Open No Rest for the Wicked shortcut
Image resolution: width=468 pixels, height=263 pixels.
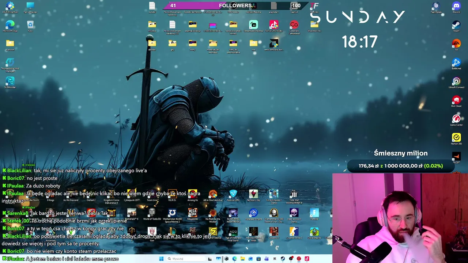click(x=213, y=215)
